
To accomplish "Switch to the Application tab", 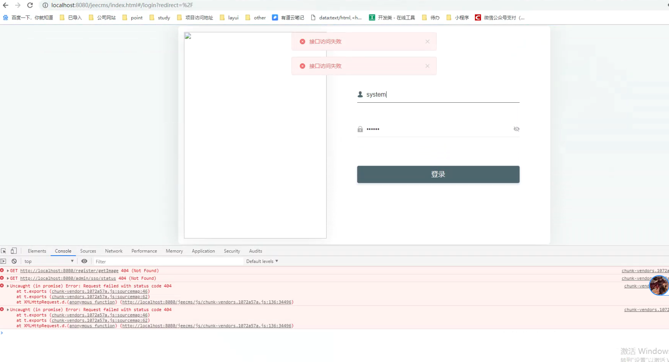I will [x=203, y=251].
